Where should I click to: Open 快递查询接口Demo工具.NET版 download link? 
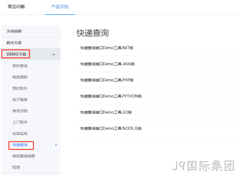point(107,48)
